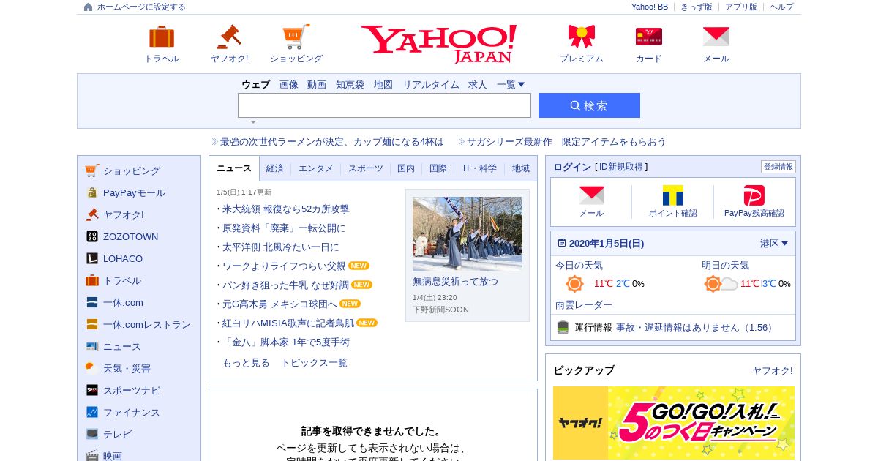Open headline 米大統領 報復なら52カ所攻撃

pyautogui.click(x=286, y=209)
